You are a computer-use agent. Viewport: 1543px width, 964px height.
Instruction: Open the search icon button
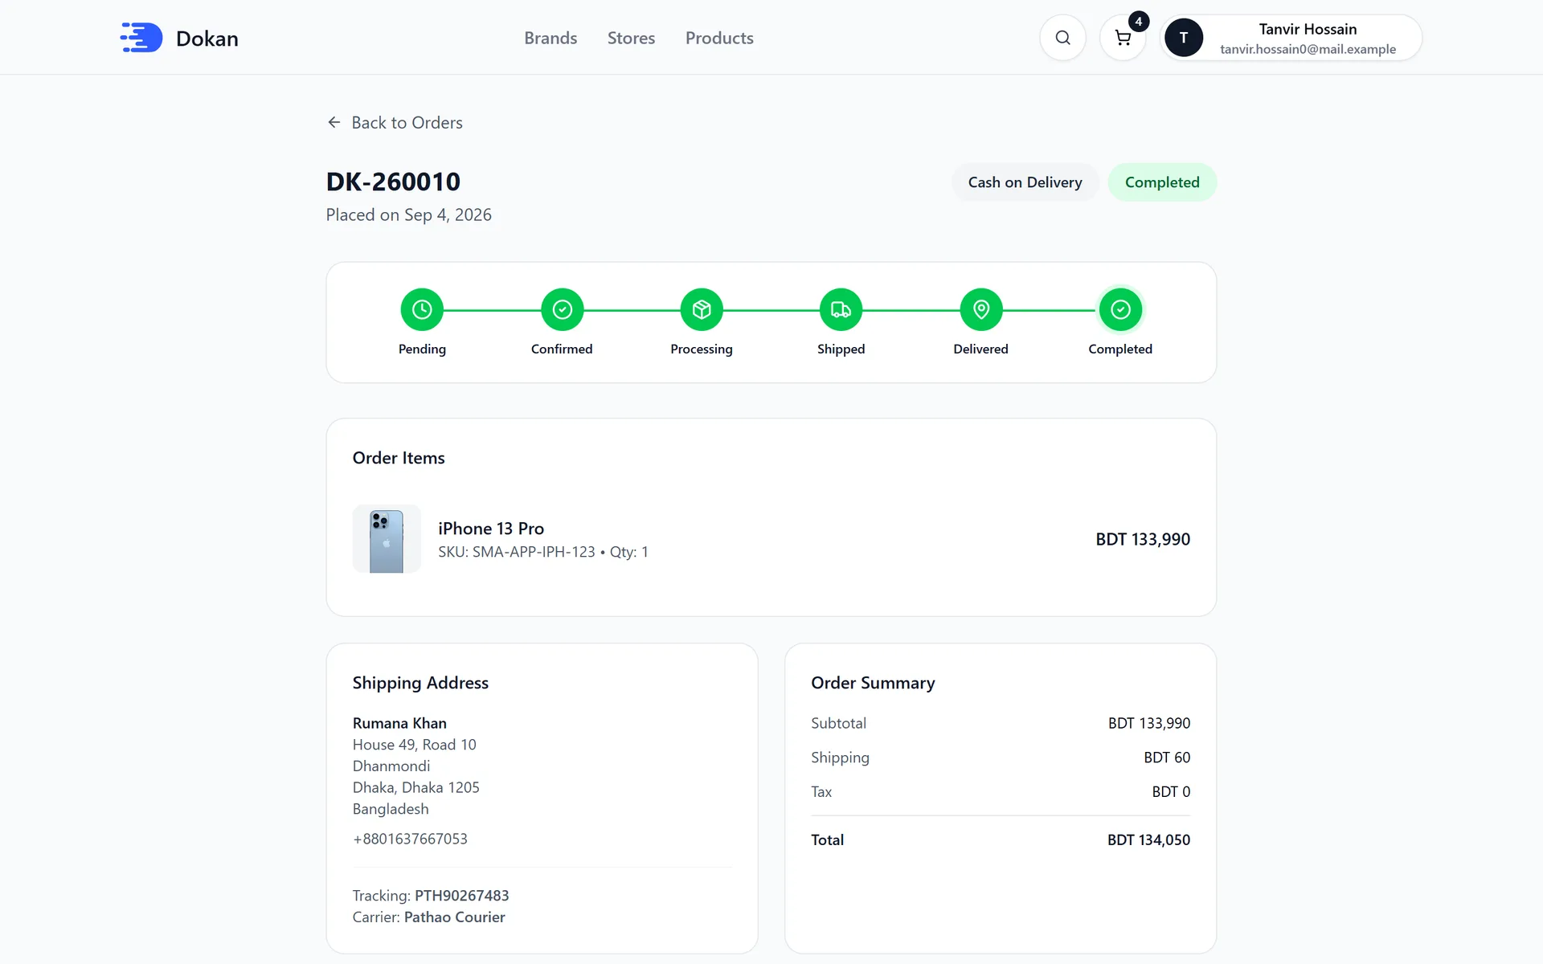pos(1062,38)
